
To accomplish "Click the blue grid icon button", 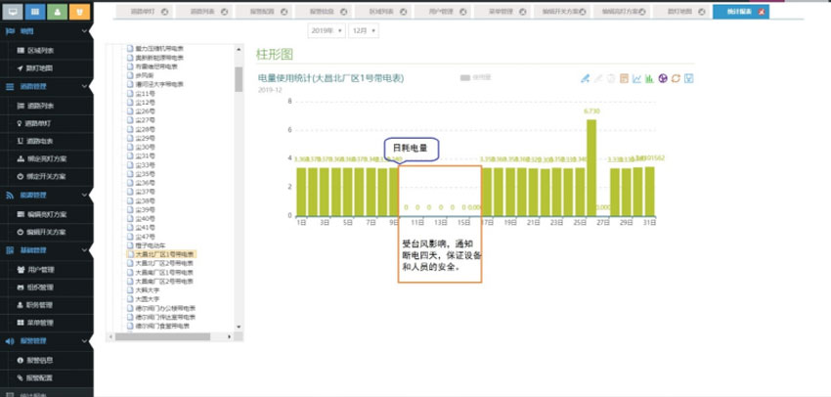I will click(33, 12).
